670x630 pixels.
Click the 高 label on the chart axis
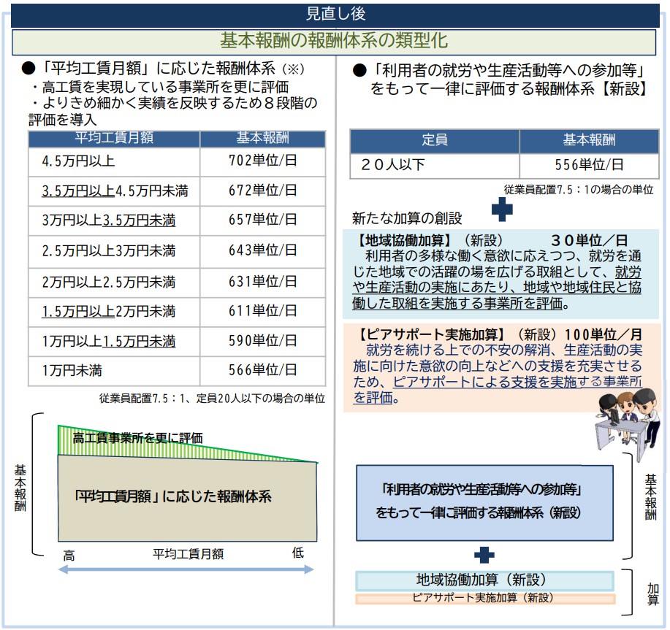point(69,556)
